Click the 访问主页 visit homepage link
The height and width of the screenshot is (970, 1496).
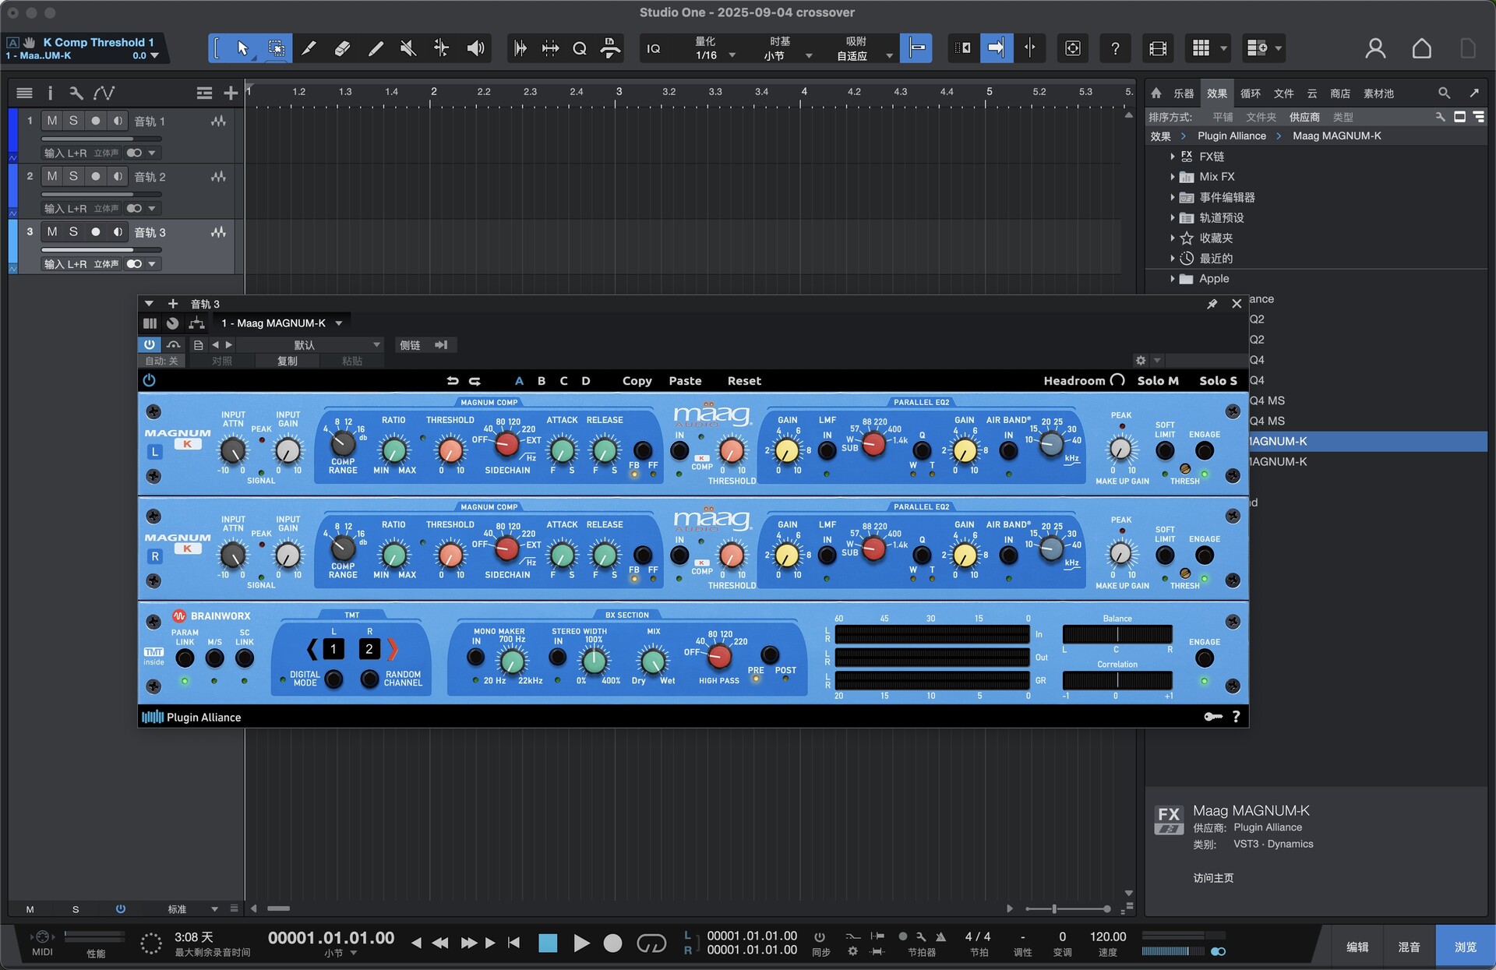tap(1213, 877)
